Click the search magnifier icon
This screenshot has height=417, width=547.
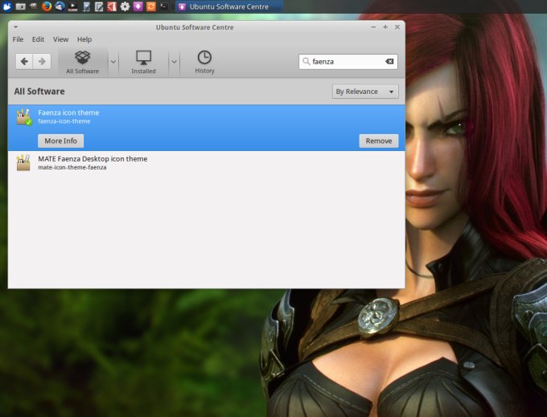pyautogui.click(x=306, y=61)
